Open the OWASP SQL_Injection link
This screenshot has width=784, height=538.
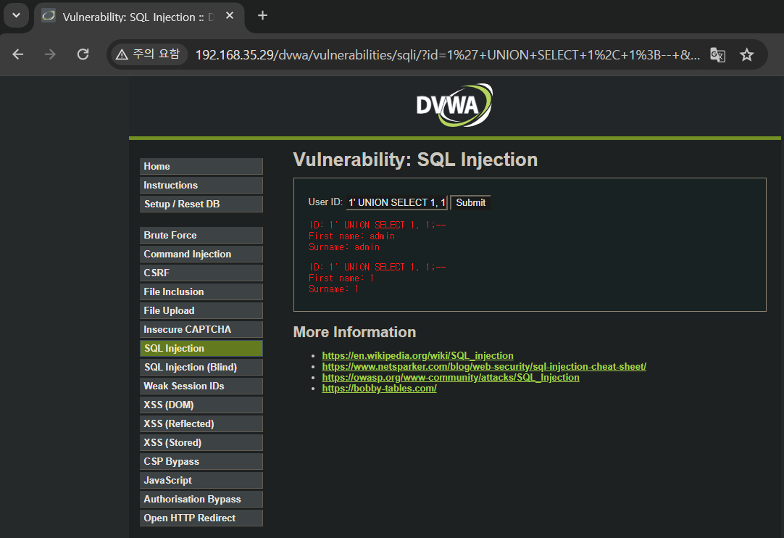tap(451, 377)
